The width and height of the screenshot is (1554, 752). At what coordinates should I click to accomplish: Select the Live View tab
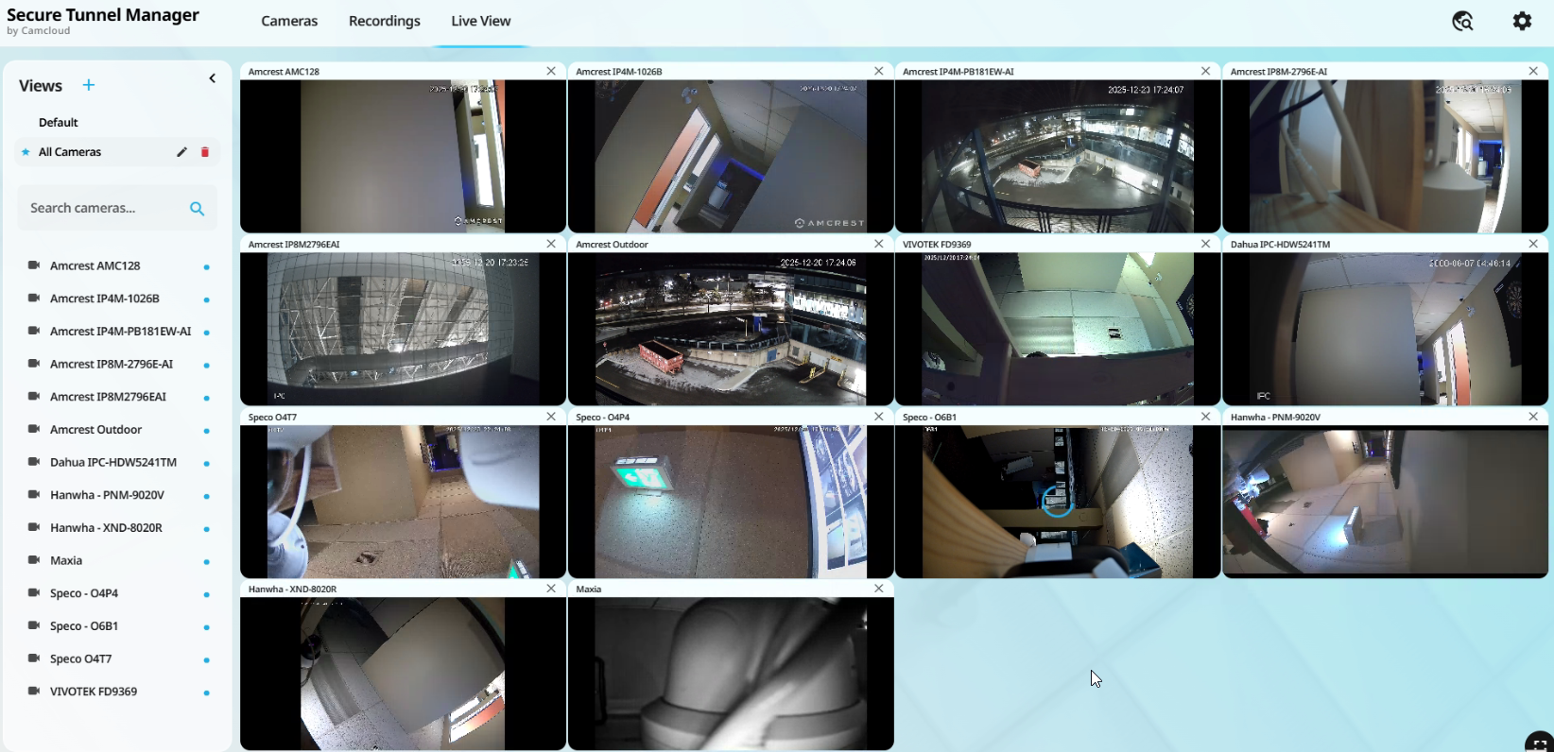(481, 21)
